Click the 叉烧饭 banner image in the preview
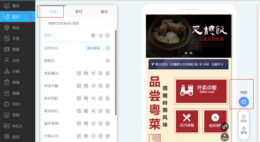The width and height of the screenshot is (260, 142). click(x=189, y=36)
